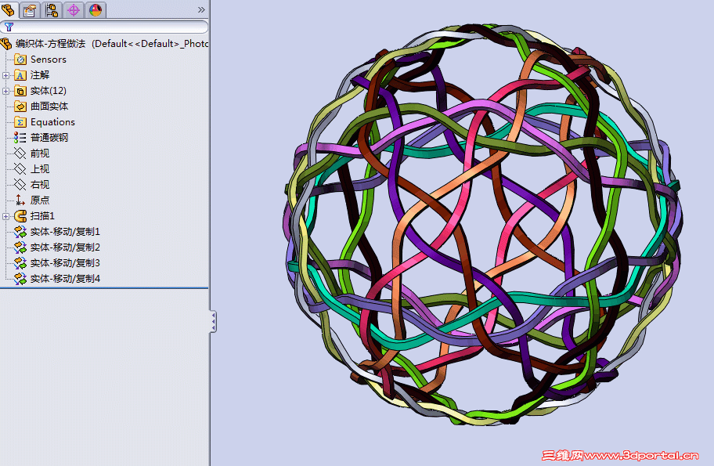
Task: Switch to the PropertyManager tab
Action: coord(30,10)
